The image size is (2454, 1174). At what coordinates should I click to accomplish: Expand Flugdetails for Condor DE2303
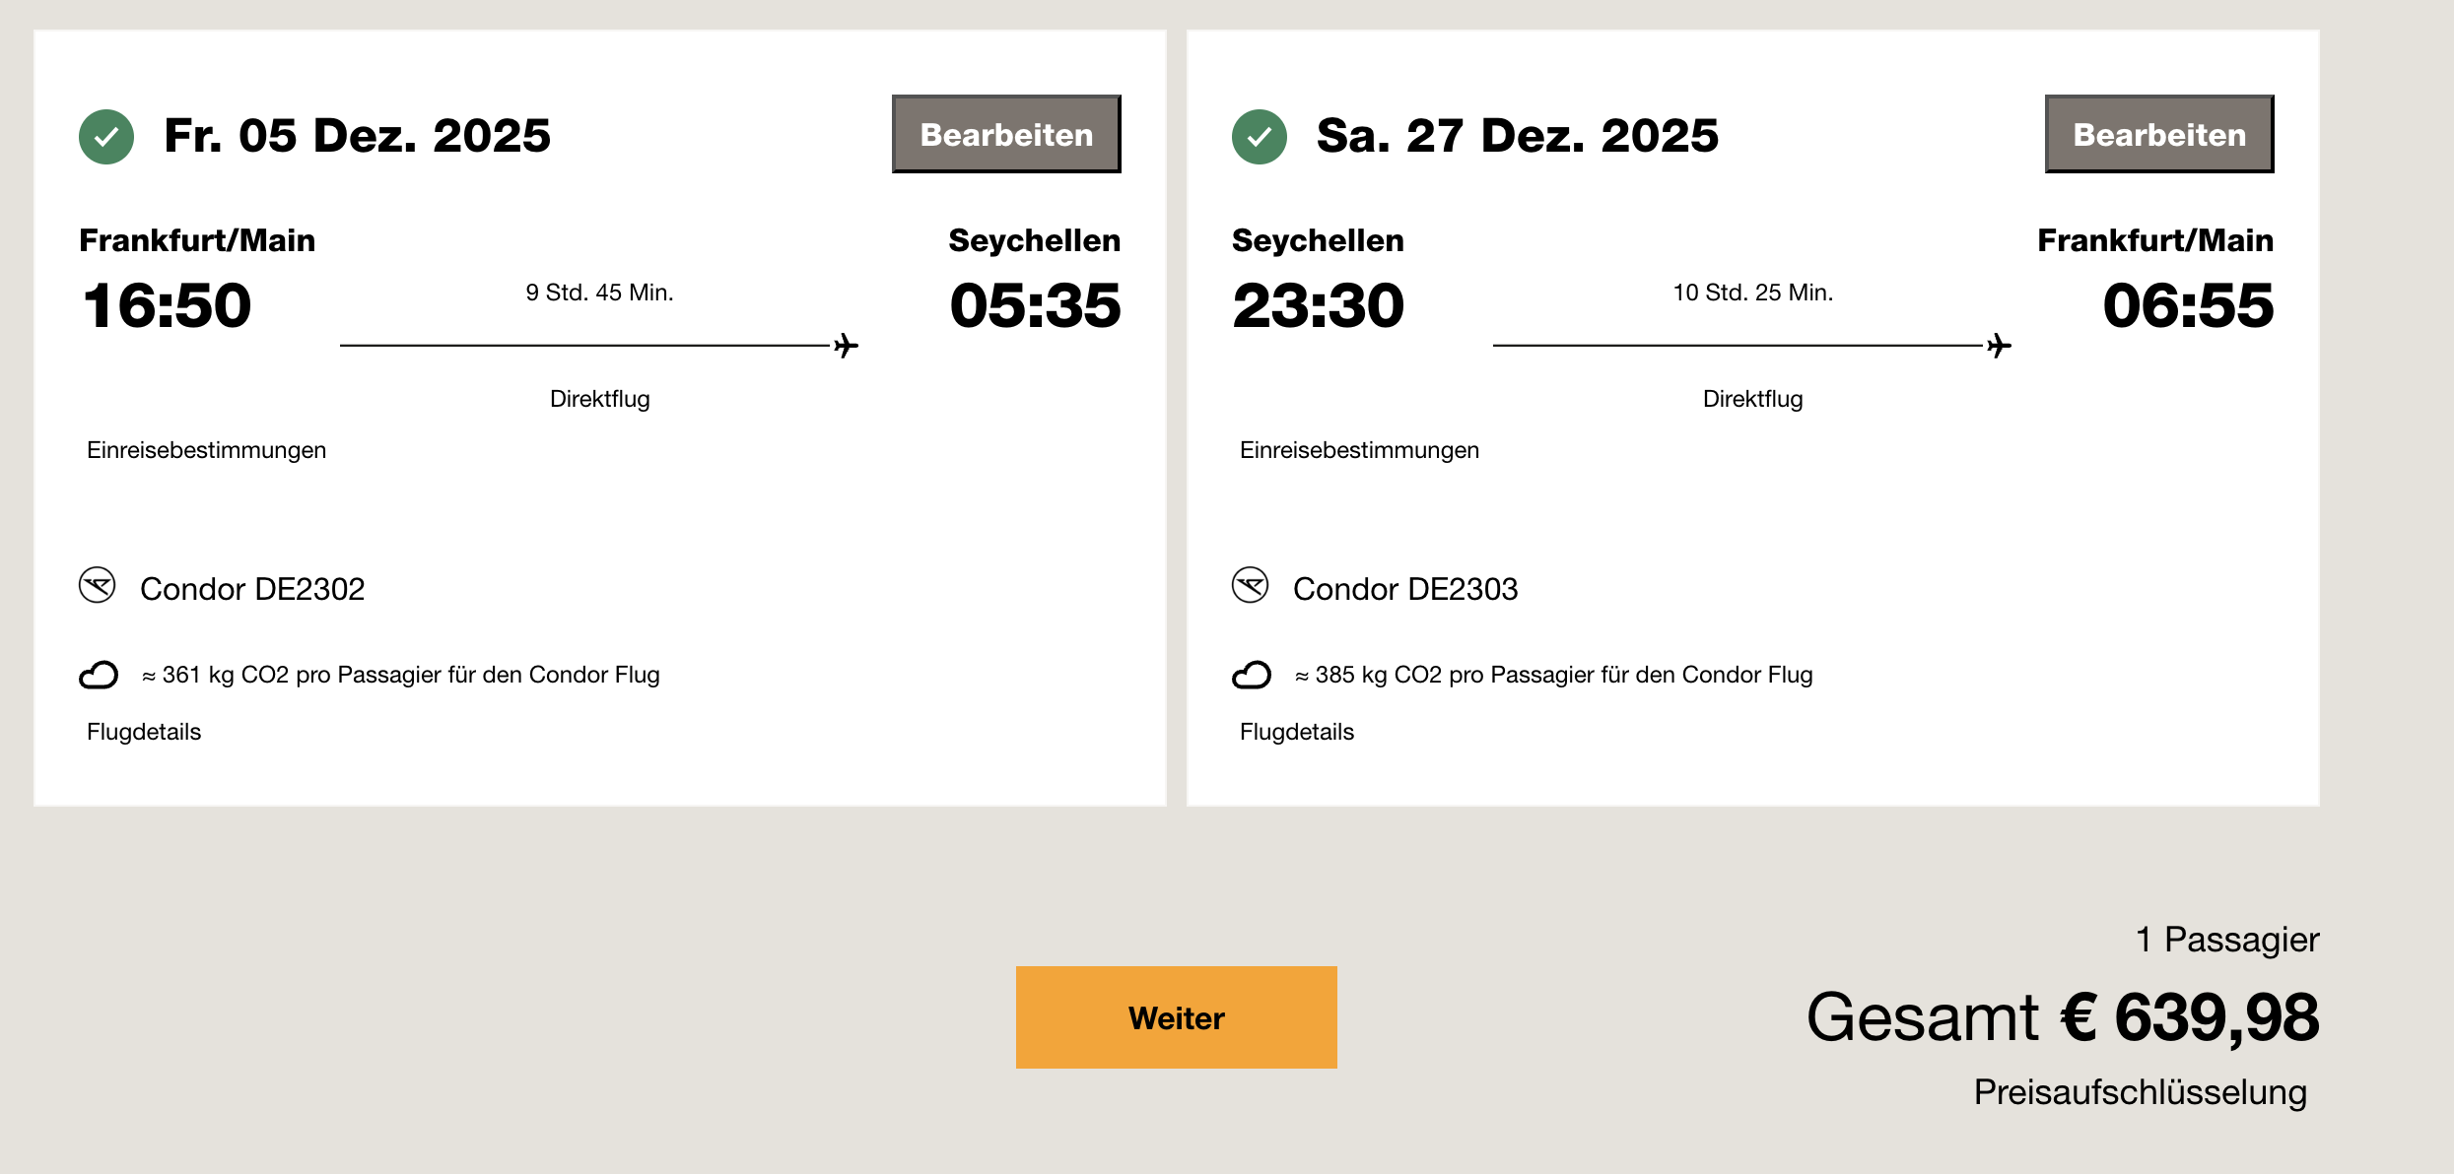[x=1297, y=732]
